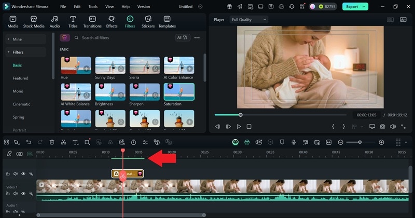Open the Full Quality player dropdown
The image size is (415, 218).
(x=249, y=20)
